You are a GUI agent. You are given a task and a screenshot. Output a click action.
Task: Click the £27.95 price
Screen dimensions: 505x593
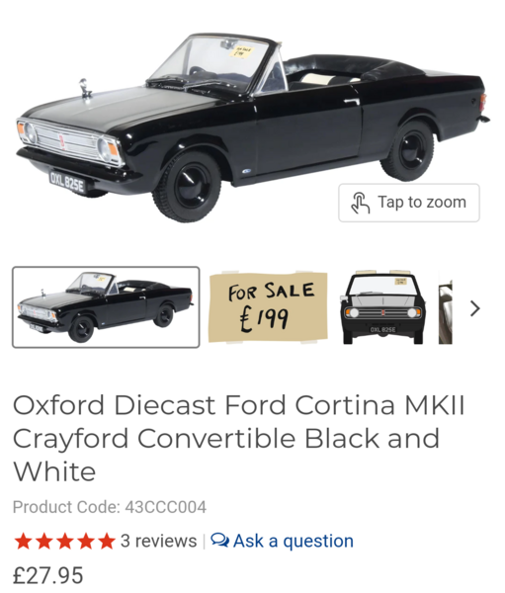(x=47, y=575)
